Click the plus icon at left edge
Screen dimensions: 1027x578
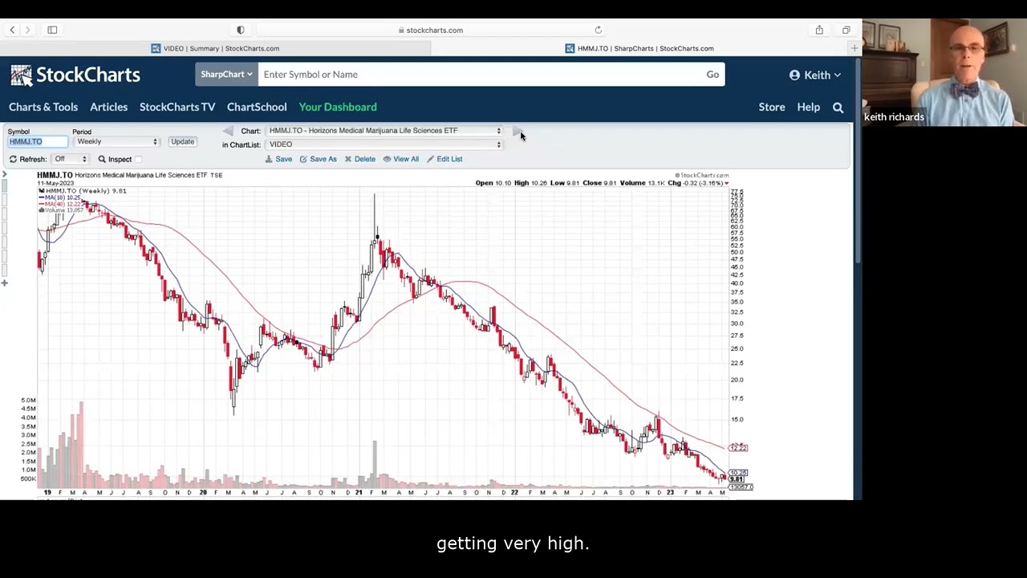pyautogui.click(x=4, y=283)
